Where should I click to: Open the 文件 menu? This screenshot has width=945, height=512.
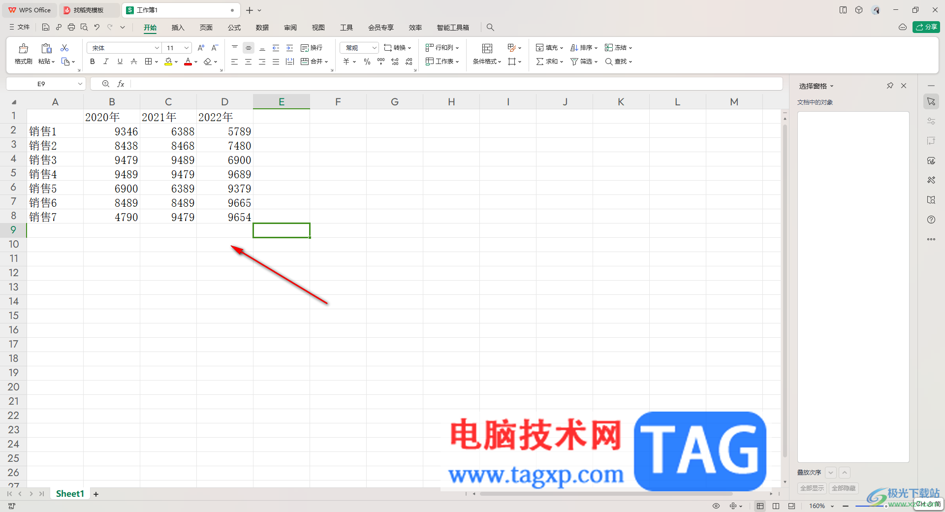point(19,27)
